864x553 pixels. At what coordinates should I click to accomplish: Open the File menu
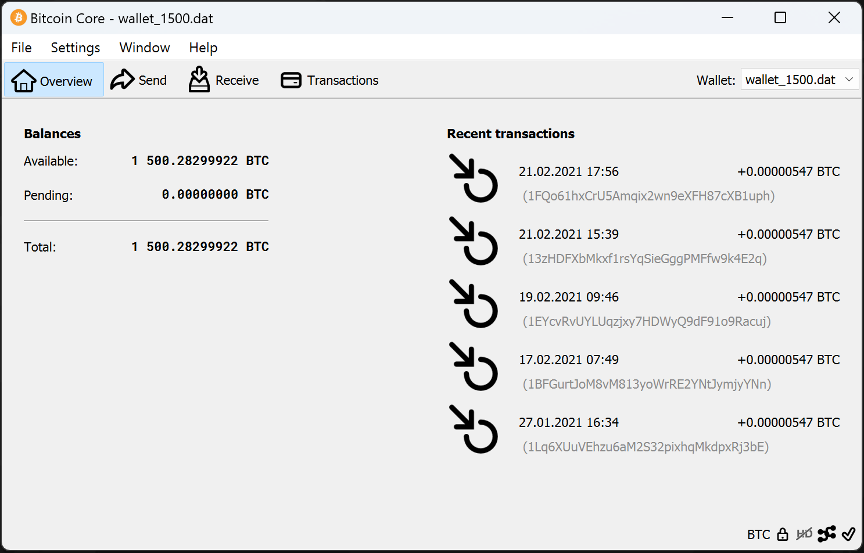21,48
